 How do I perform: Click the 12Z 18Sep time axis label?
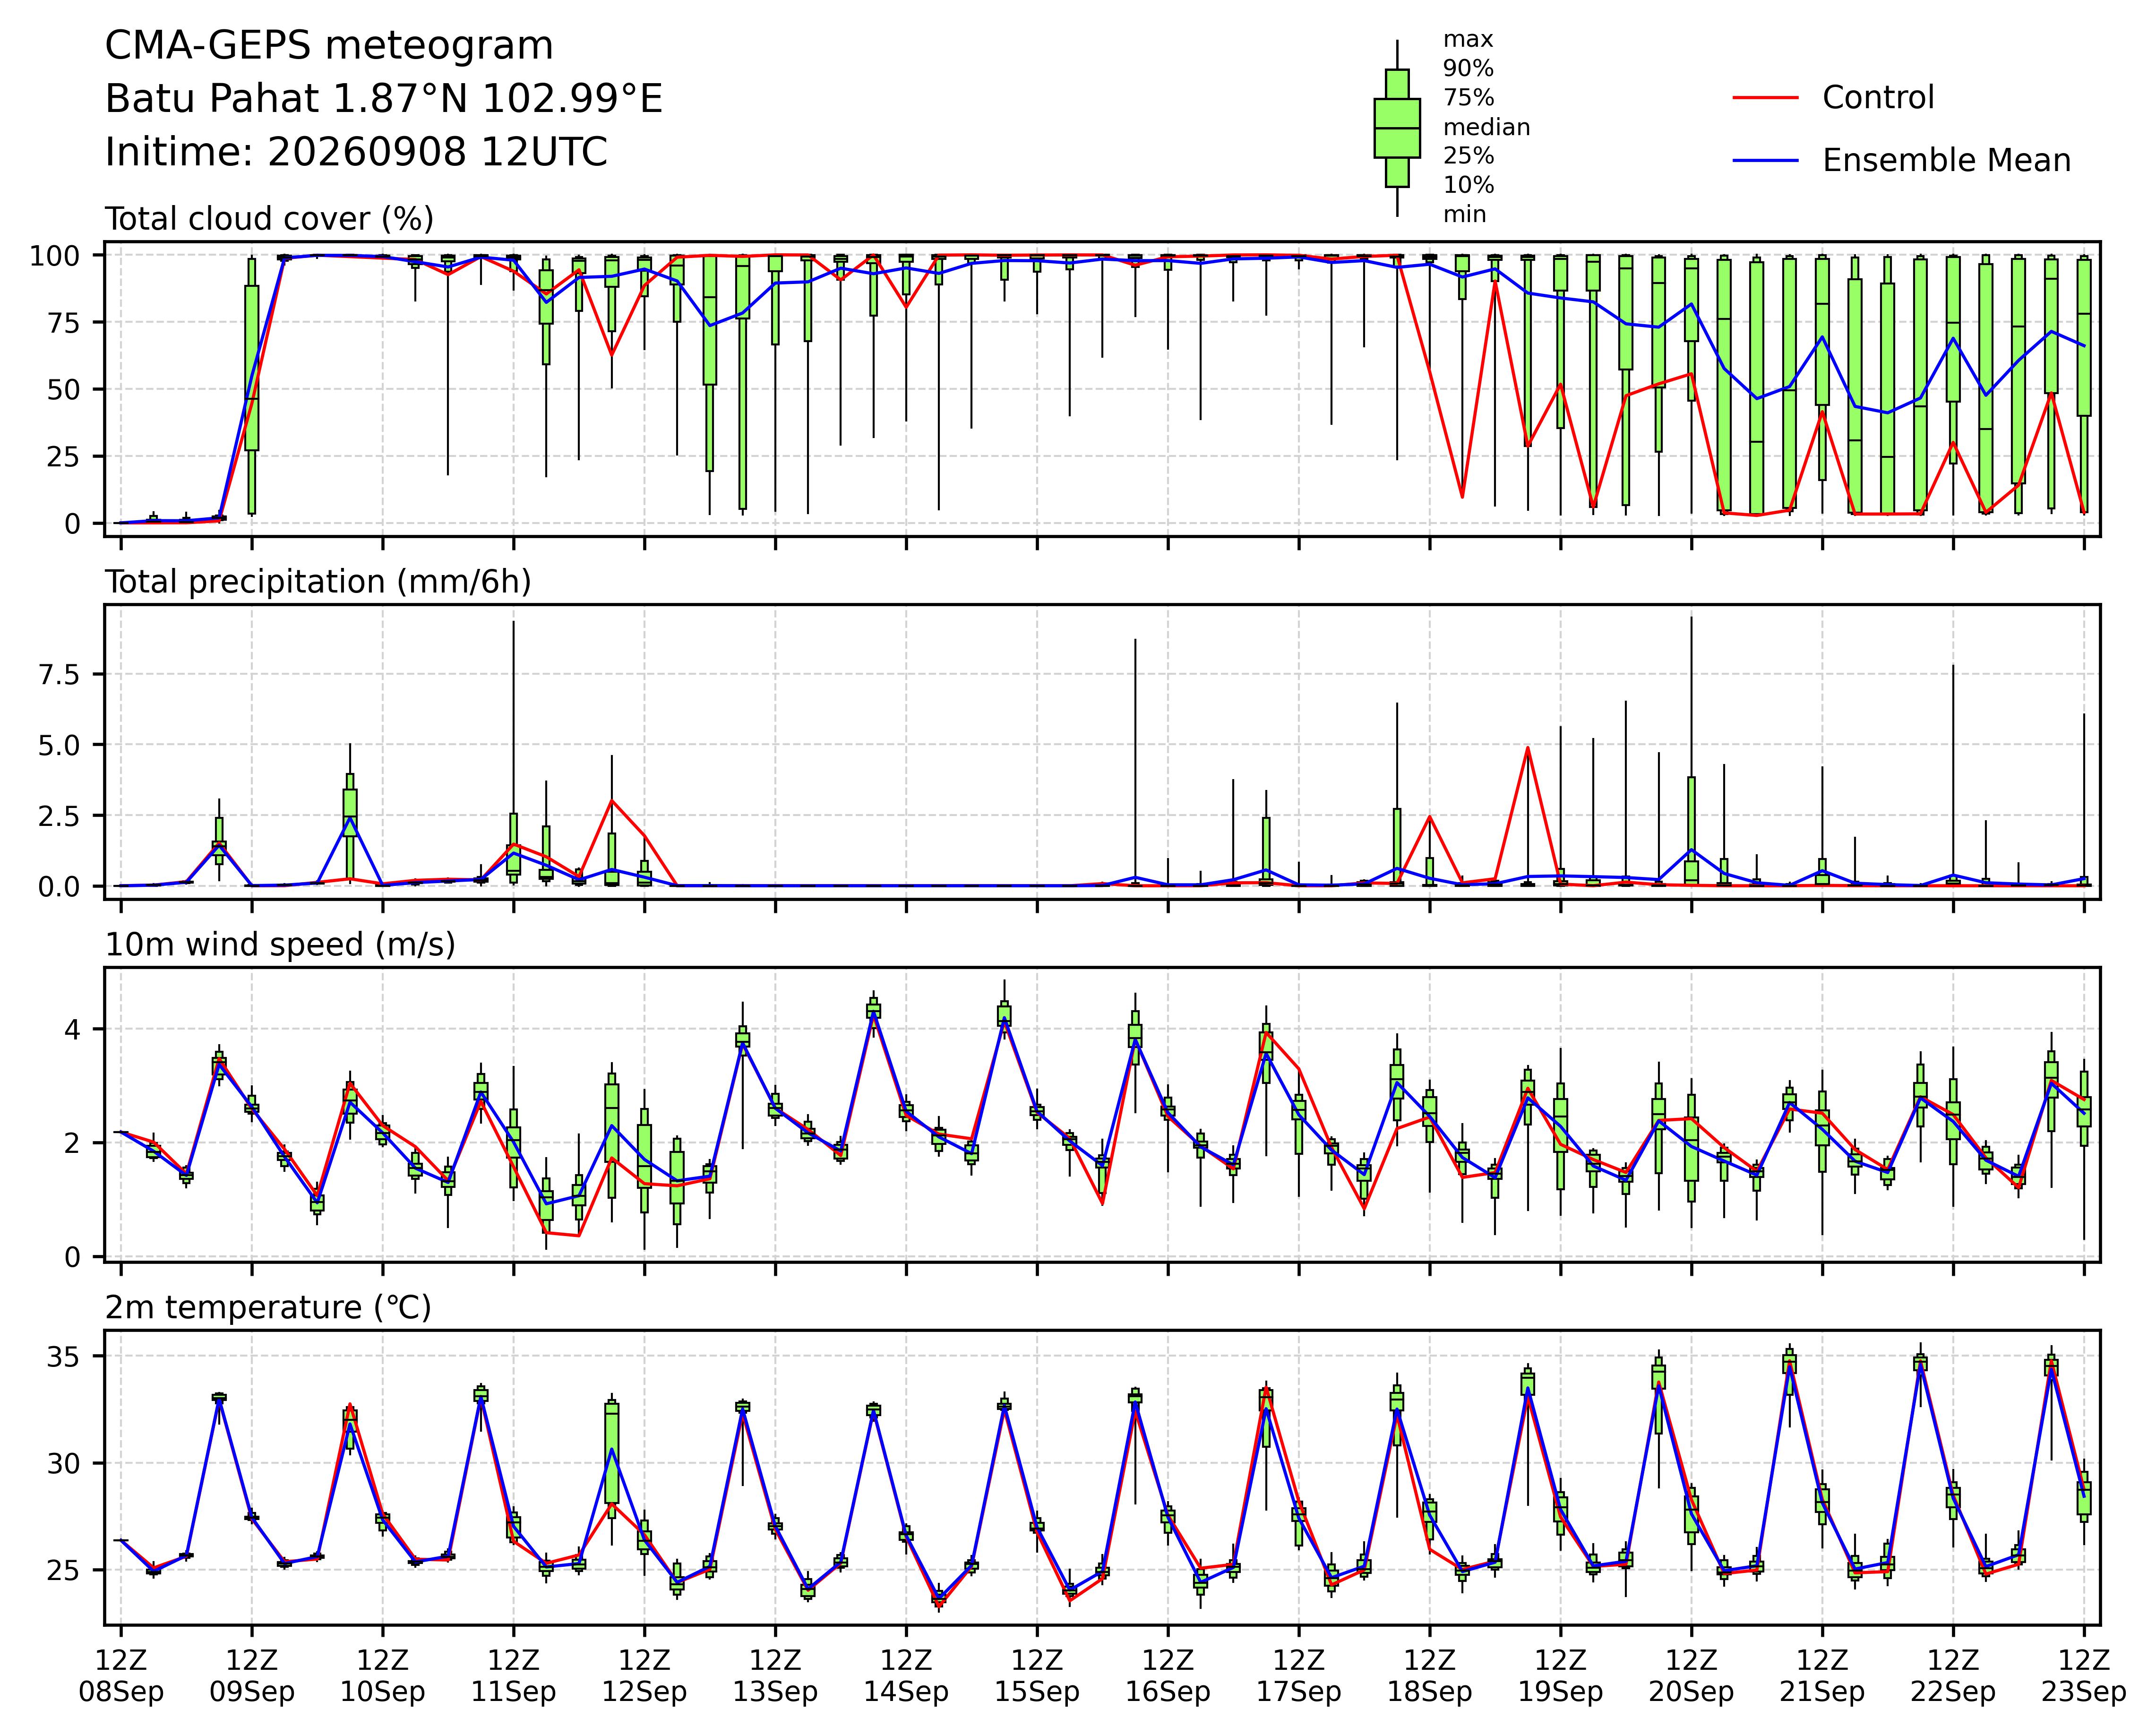1429,1676
